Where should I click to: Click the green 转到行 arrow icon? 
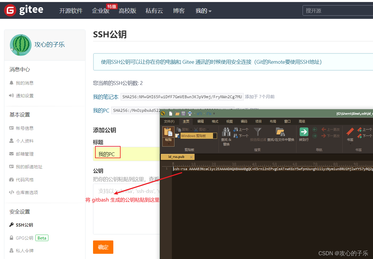point(304,132)
